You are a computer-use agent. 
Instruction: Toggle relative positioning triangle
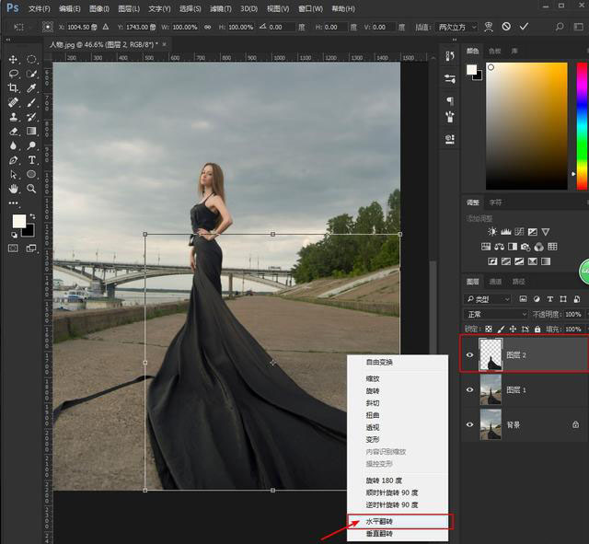[106, 27]
